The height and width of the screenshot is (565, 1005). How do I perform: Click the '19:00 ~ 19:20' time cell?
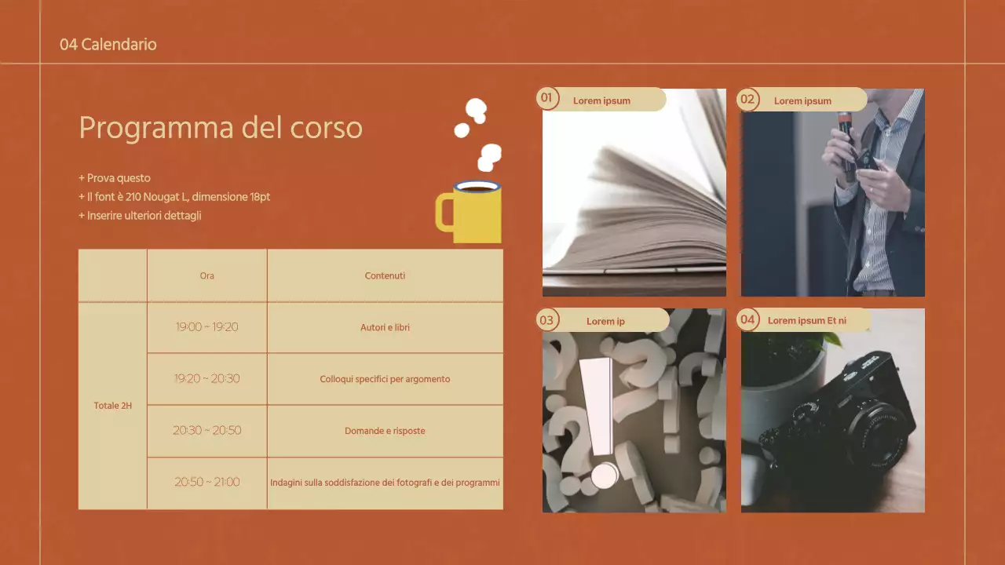(x=206, y=327)
